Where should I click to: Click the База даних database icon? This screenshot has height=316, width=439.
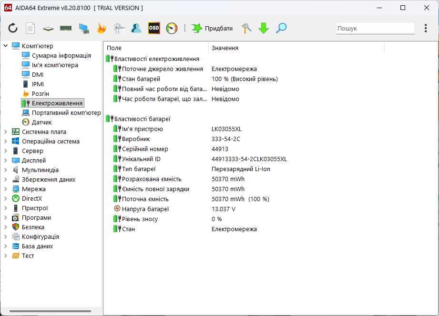tap(16, 246)
